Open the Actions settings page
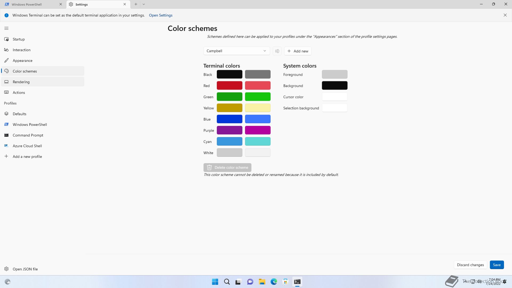The width and height of the screenshot is (512, 288). tap(43, 93)
